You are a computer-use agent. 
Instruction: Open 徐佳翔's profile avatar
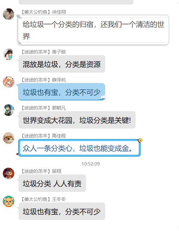click(9, 14)
